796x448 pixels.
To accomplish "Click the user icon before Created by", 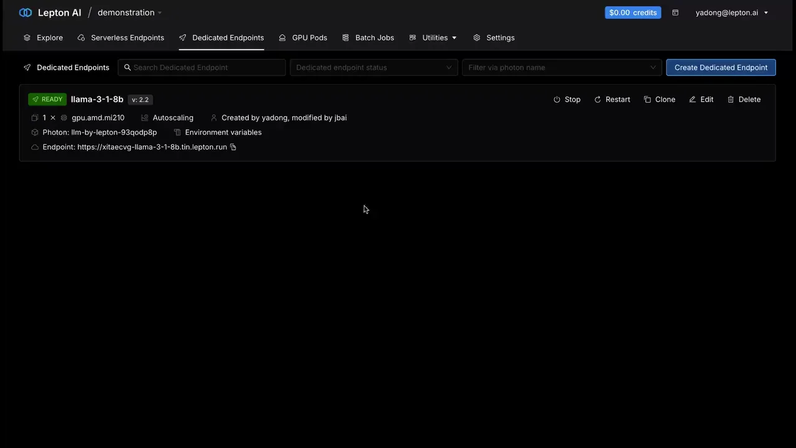I will (214, 118).
